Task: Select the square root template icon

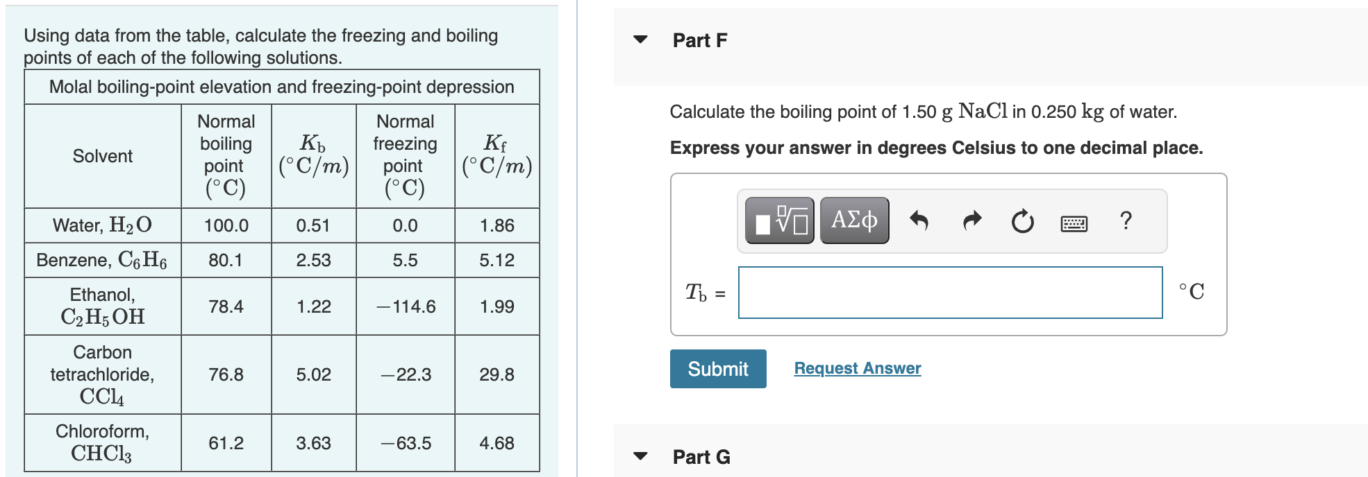Action: tap(778, 220)
